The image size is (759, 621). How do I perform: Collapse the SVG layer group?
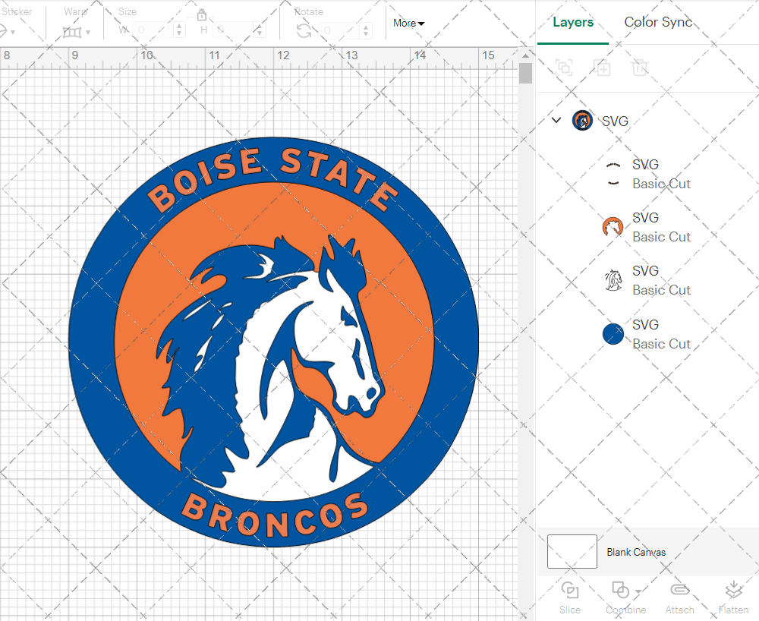pyautogui.click(x=556, y=120)
